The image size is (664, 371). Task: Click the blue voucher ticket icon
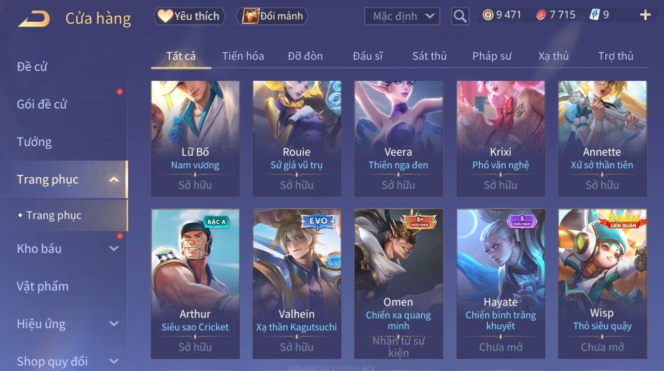(595, 15)
